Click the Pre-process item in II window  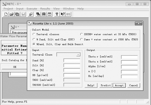pos(19,32)
